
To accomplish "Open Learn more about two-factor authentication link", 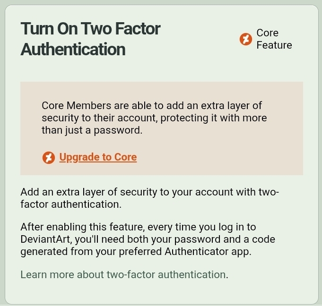I will coord(124,274).
